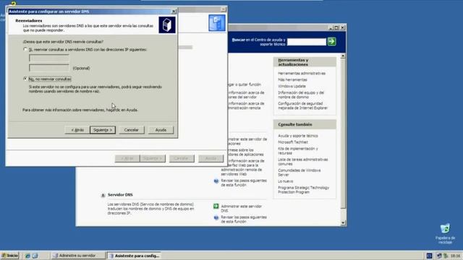The image size is (463, 260).
Task: Open 'Herramientas administrativas' link
Action: (x=302, y=74)
